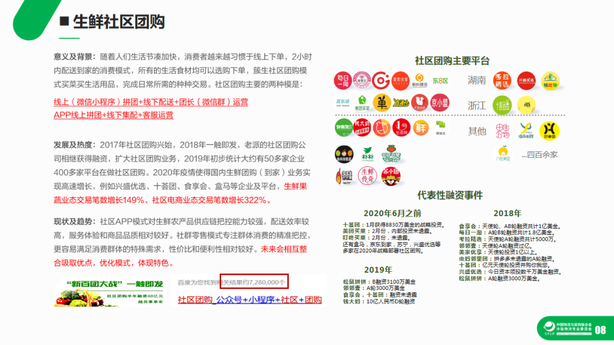Click the 每日一淘 platform logo

pos(343,81)
